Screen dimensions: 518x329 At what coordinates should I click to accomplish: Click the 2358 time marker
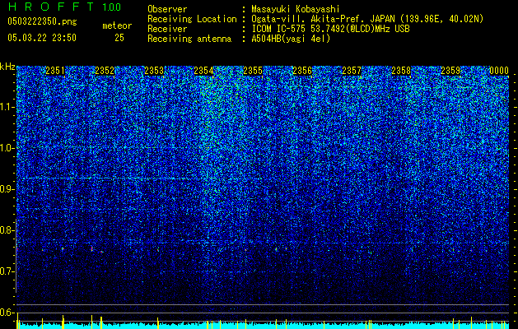click(x=401, y=71)
